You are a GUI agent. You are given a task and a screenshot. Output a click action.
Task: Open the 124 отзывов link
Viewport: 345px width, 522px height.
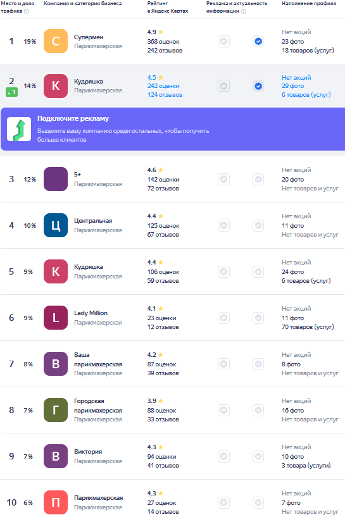click(165, 95)
